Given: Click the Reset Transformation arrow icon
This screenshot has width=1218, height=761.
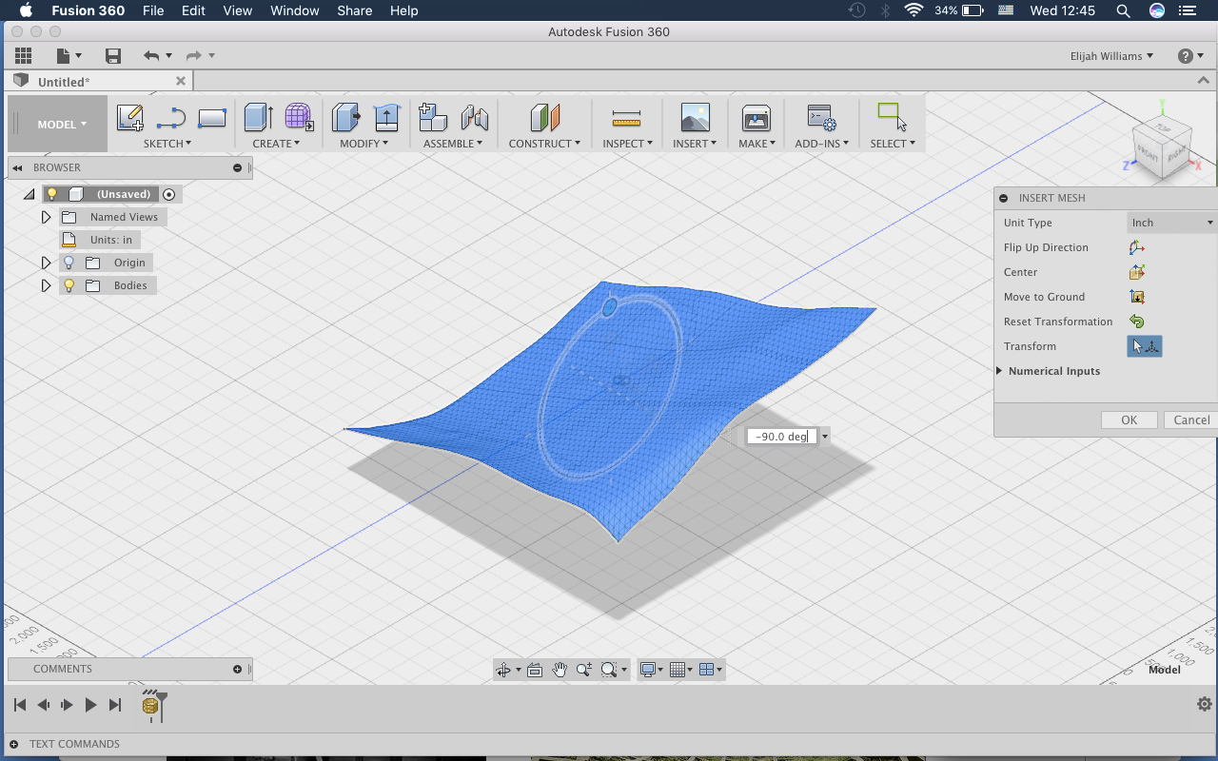Looking at the screenshot, I should click(1136, 322).
